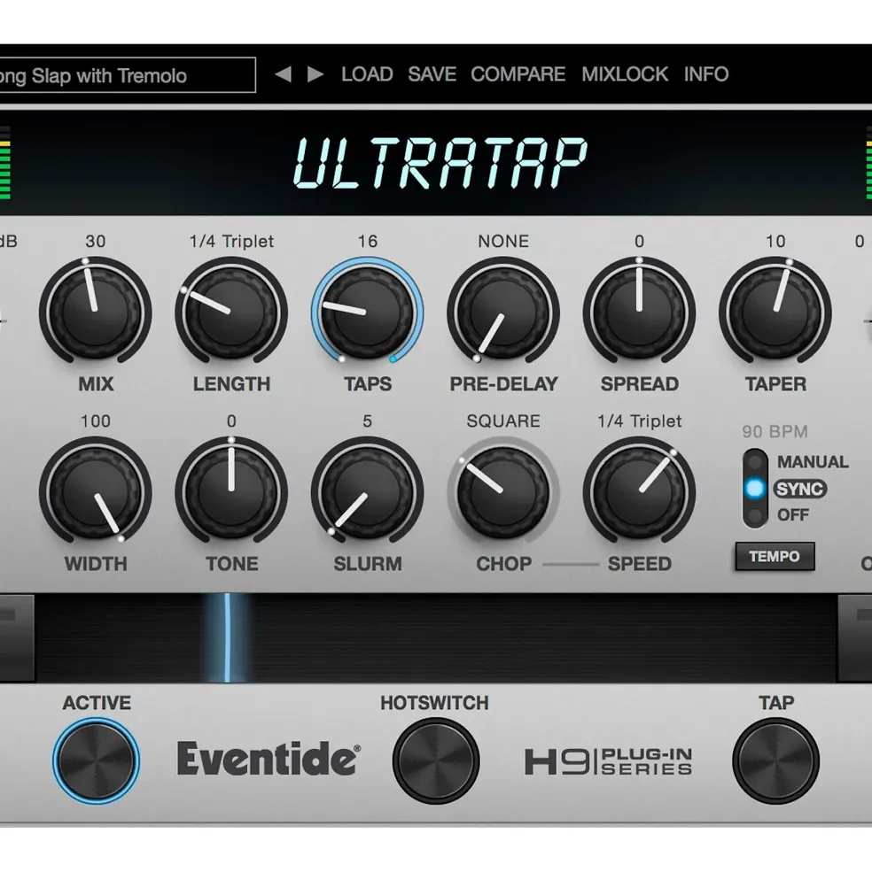Select the next preset arrow

click(x=315, y=74)
